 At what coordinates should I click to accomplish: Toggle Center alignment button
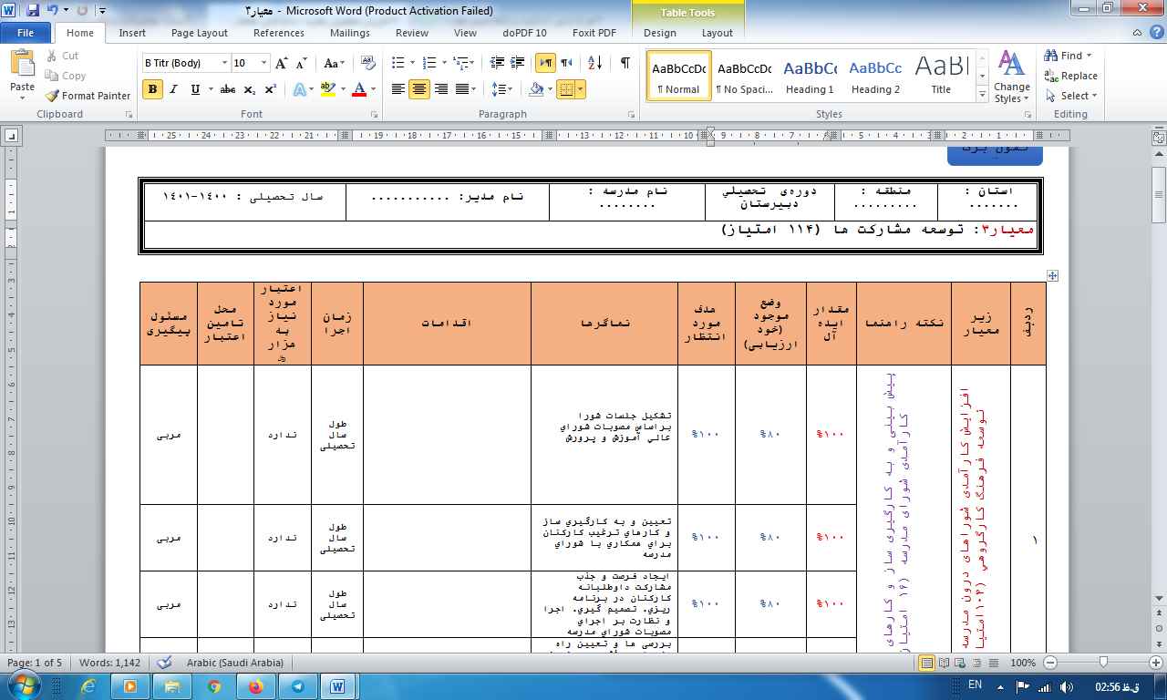pos(419,89)
